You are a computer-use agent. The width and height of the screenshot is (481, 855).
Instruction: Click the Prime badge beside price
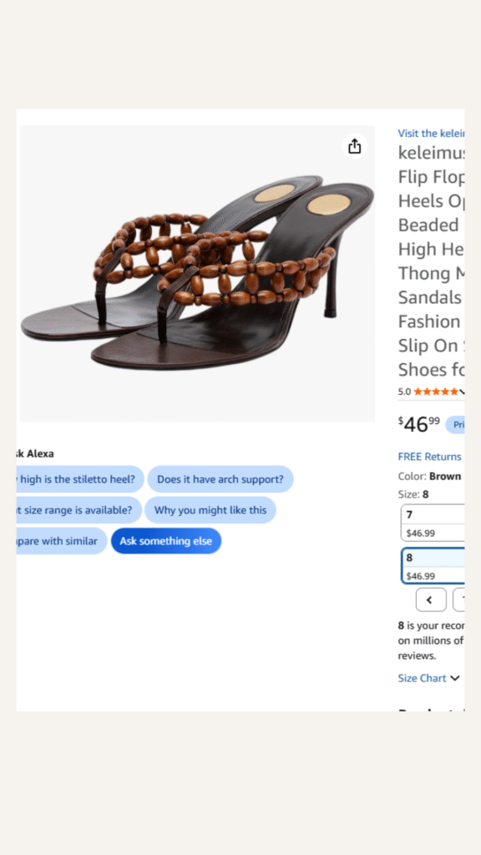455,425
